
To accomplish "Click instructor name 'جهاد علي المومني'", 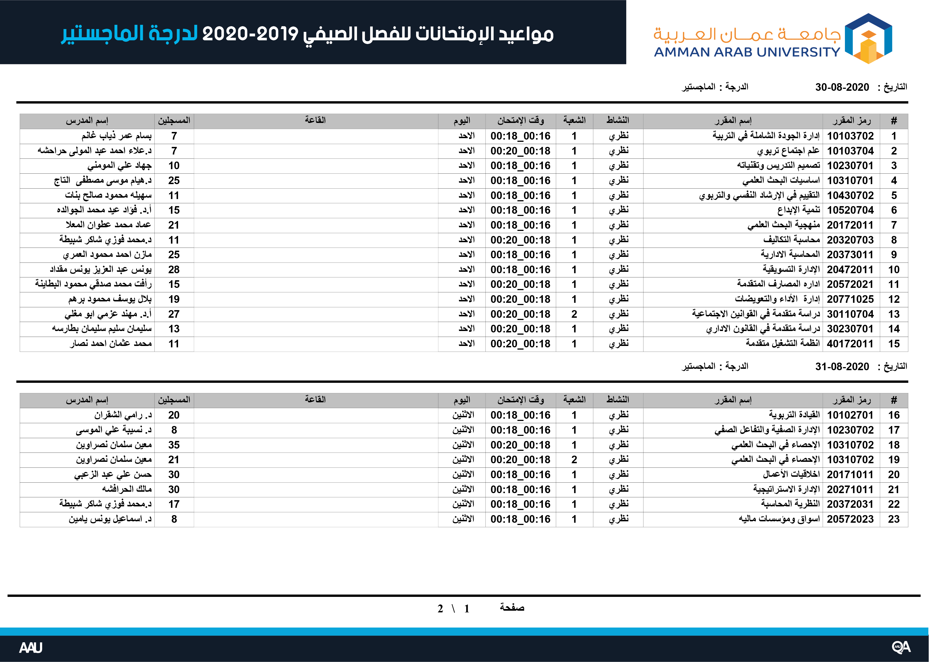I will tap(119, 165).
